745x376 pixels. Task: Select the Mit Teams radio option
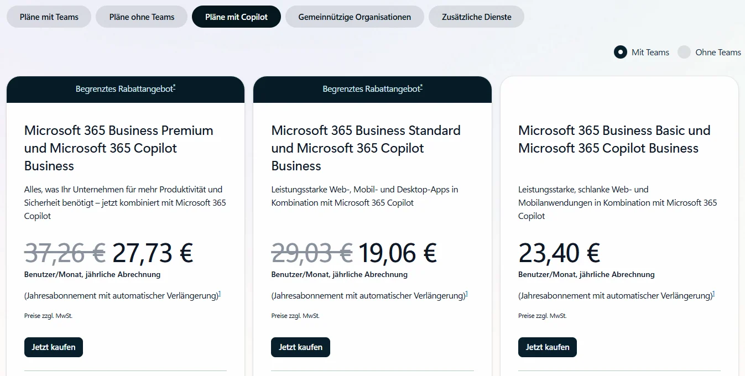[x=620, y=52]
